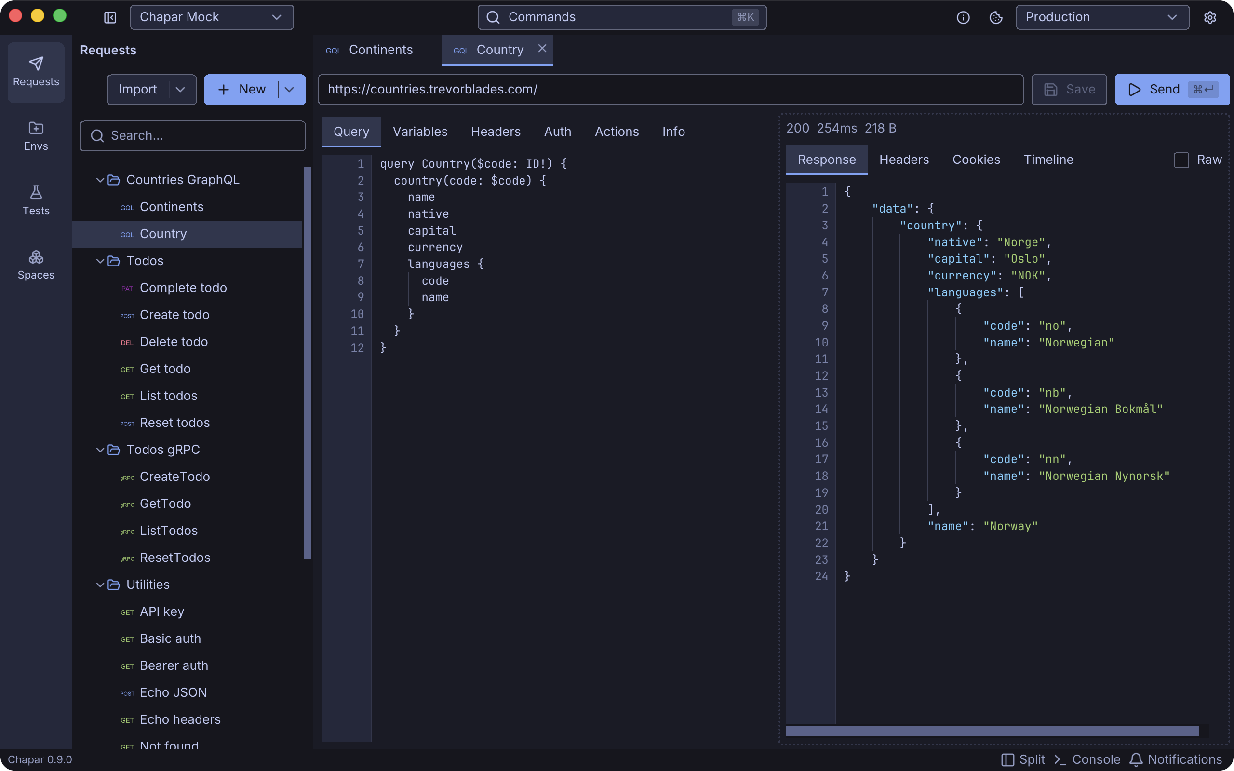Open the Chapar Mock workspace dropdown
Image resolution: width=1234 pixels, height=771 pixels.
(x=212, y=17)
